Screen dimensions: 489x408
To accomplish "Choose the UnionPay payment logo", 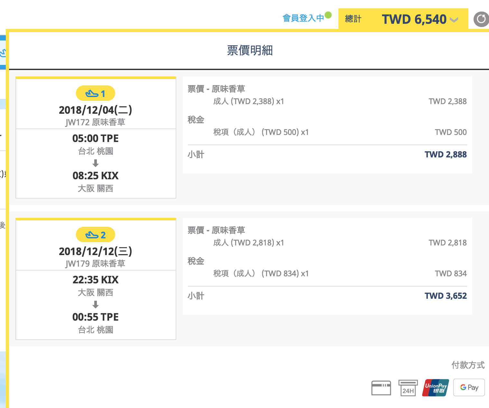I will coord(436,388).
